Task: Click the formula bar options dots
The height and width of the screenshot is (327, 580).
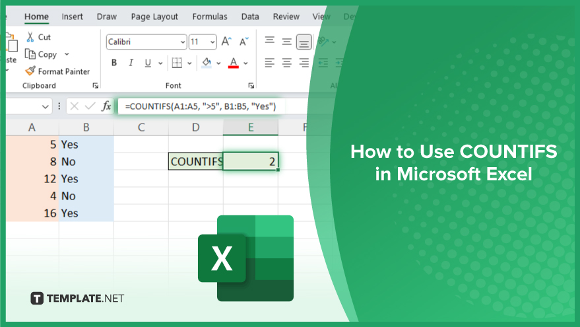Action: 59,106
